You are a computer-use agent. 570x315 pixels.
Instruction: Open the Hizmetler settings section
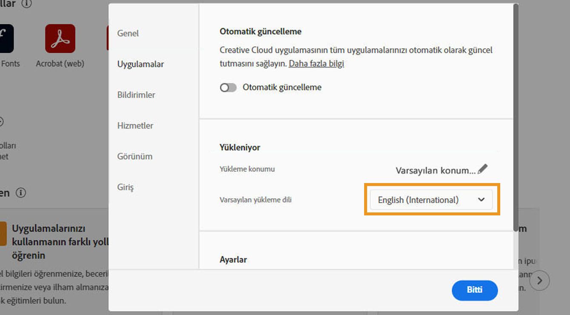point(135,126)
